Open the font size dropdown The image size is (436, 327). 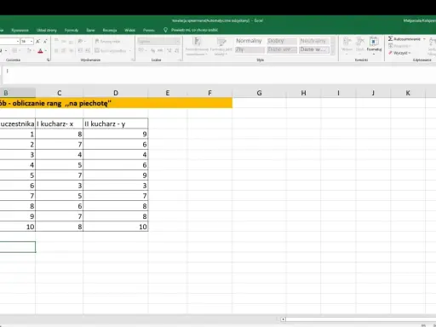(x=32, y=42)
